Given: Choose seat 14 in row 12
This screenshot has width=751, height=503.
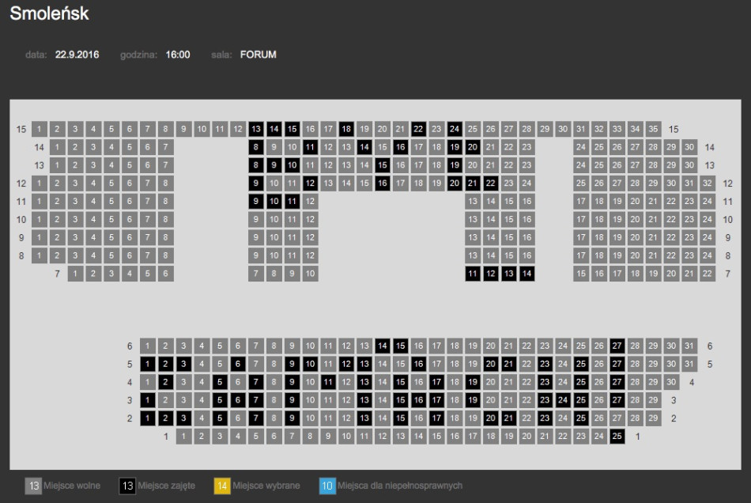Looking at the screenshot, I should 346,183.
